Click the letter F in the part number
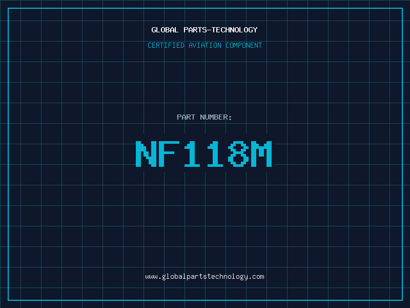This screenshot has height=308, width=410. tap(169, 154)
